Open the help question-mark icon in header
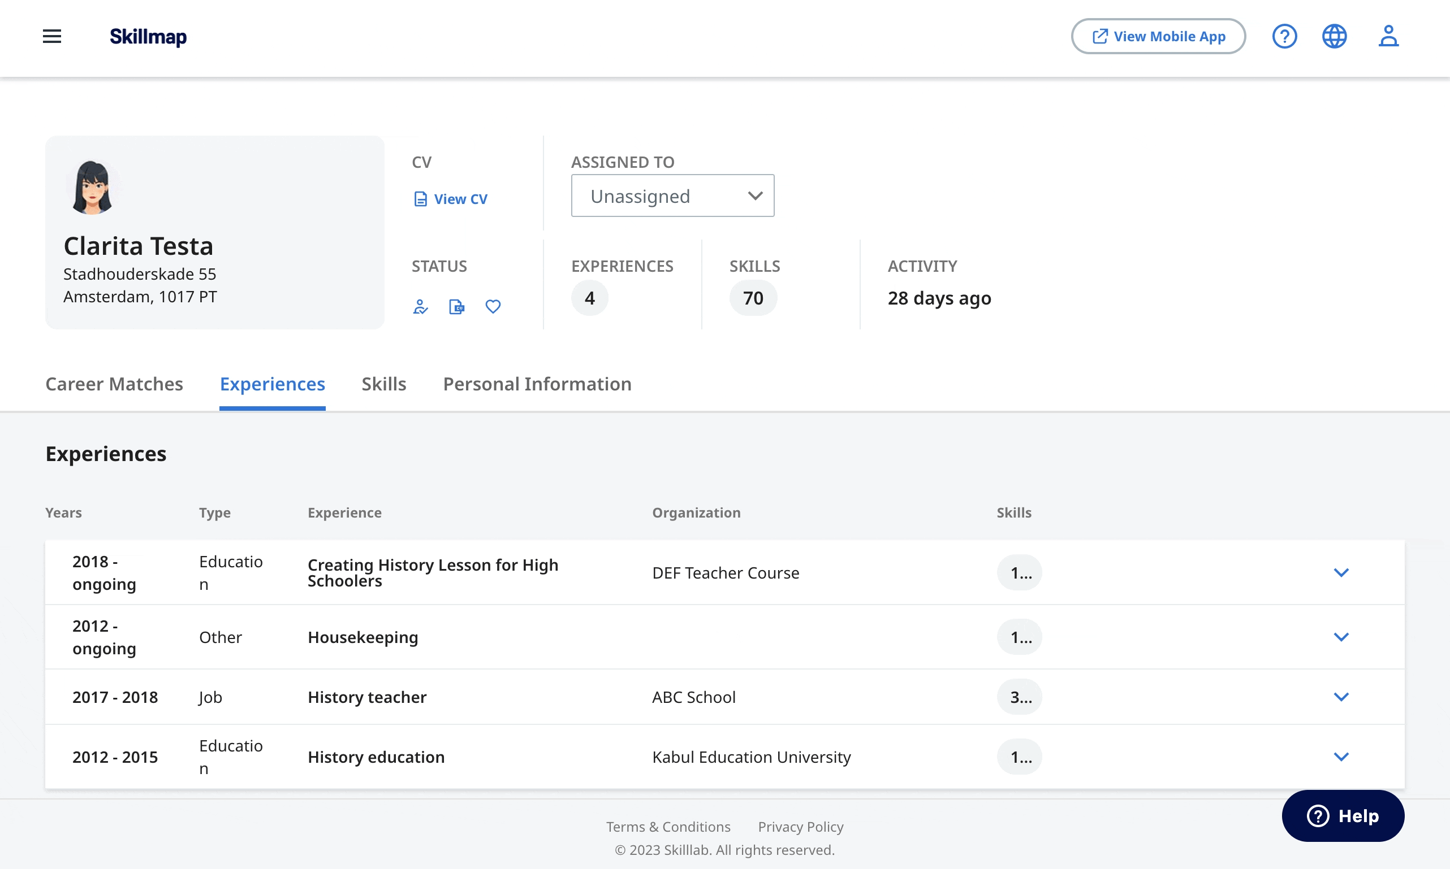Viewport: 1450px width, 869px height. [1284, 36]
